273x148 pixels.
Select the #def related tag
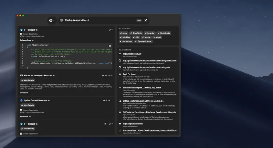pyautogui.click(x=136, y=37)
